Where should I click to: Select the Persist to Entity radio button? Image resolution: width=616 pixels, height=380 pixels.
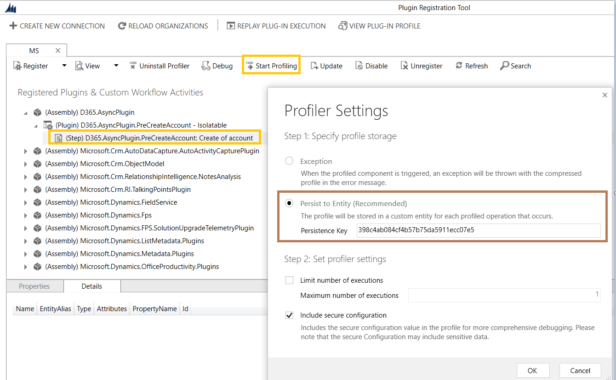click(x=290, y=203)
